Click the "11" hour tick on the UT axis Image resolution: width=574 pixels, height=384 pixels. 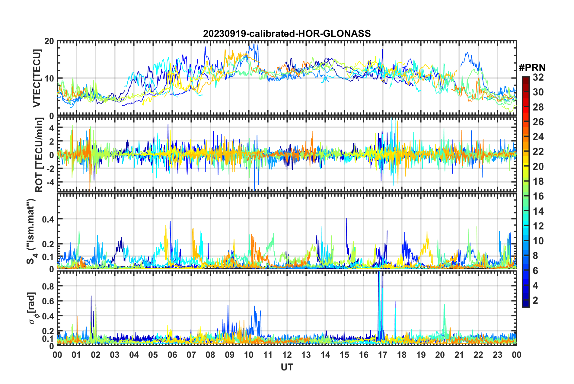click(x=268, y=355)
